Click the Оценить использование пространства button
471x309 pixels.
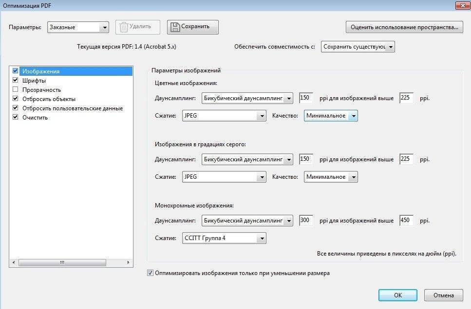point(404,27)
